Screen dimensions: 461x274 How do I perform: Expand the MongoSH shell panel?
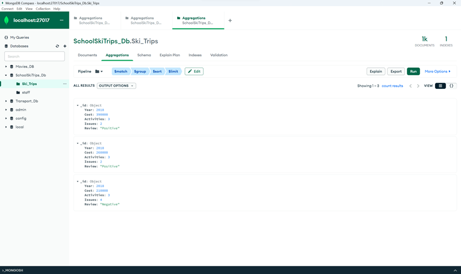(455, 270)
